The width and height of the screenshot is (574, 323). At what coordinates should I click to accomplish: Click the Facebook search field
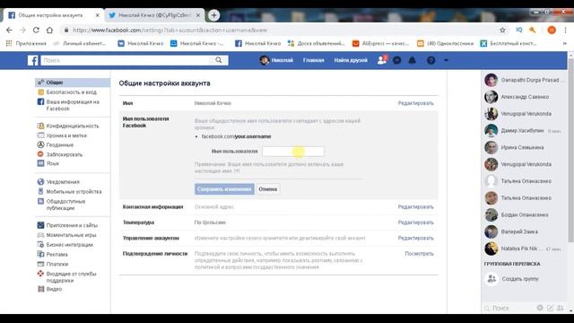[126, 60]
